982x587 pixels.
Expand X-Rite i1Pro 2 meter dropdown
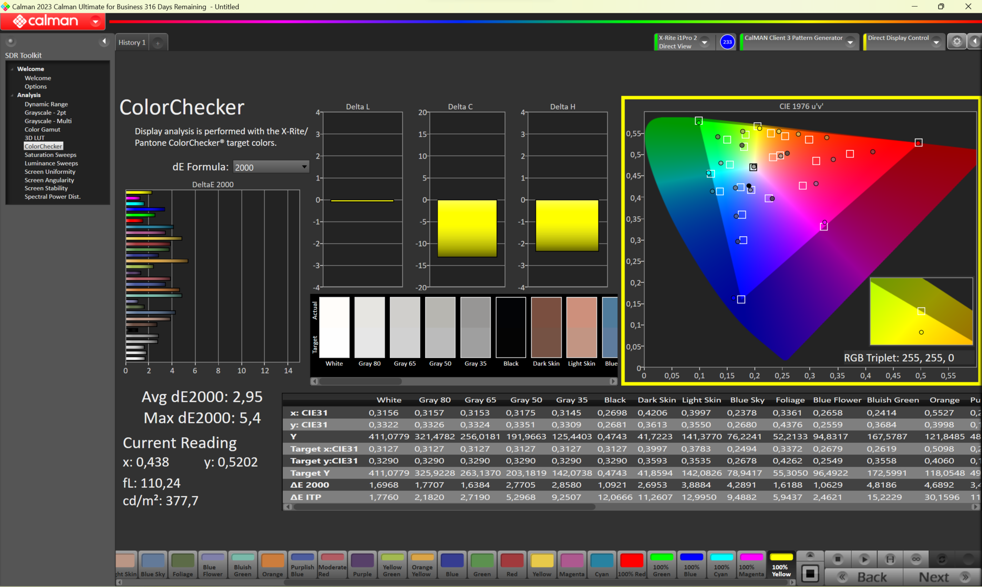[x=705, y=42]
